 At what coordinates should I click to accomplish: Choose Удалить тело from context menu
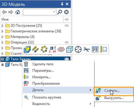[58, 64]
